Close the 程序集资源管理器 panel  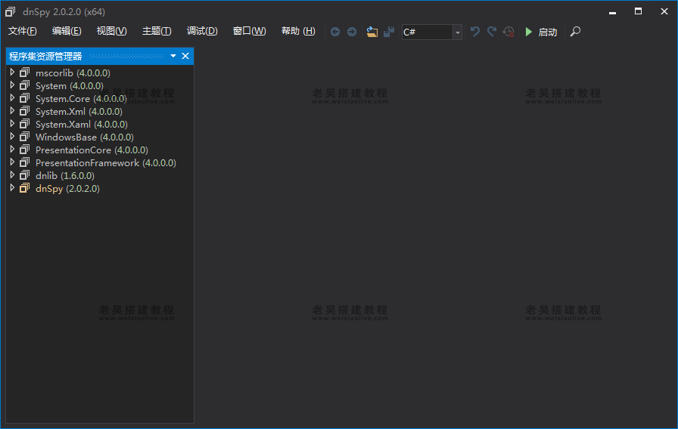tap(185, 56)
